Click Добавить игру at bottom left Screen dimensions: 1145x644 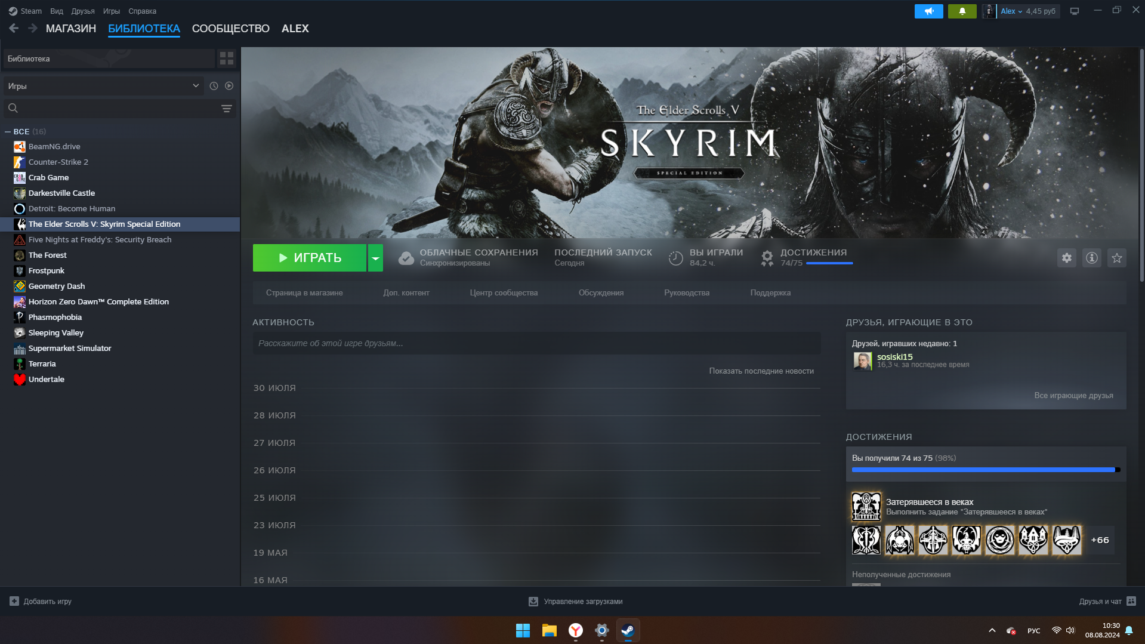click(41, 602)
